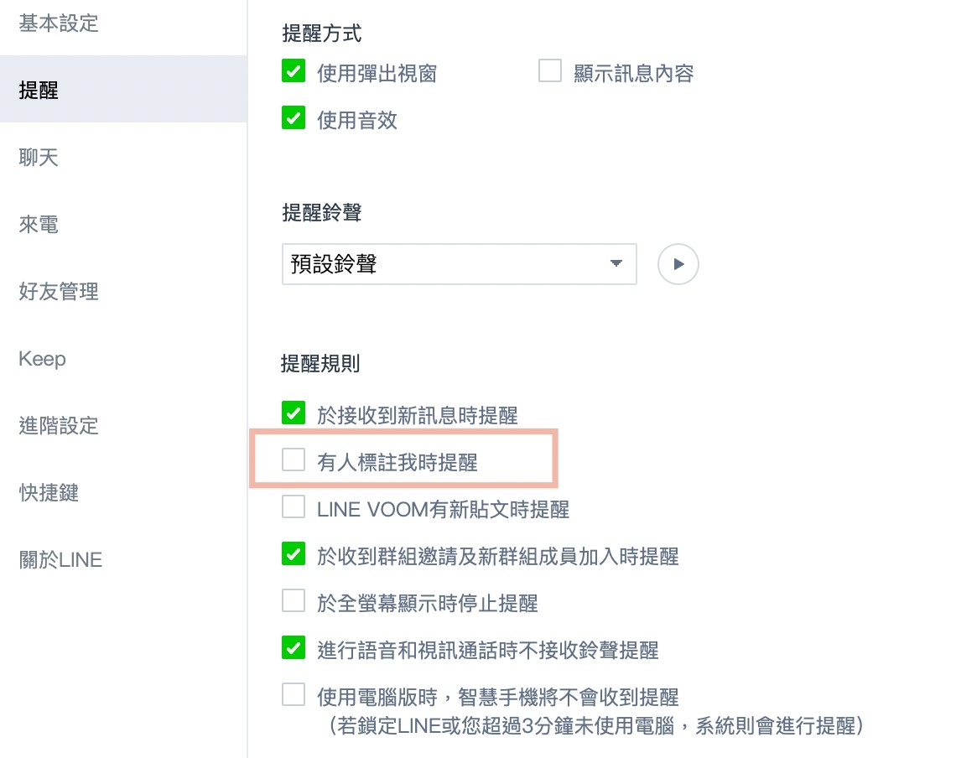Screen dimensions: 956x758
Task: Switch to 聊天 settings
Action: (x=39, y=157)
